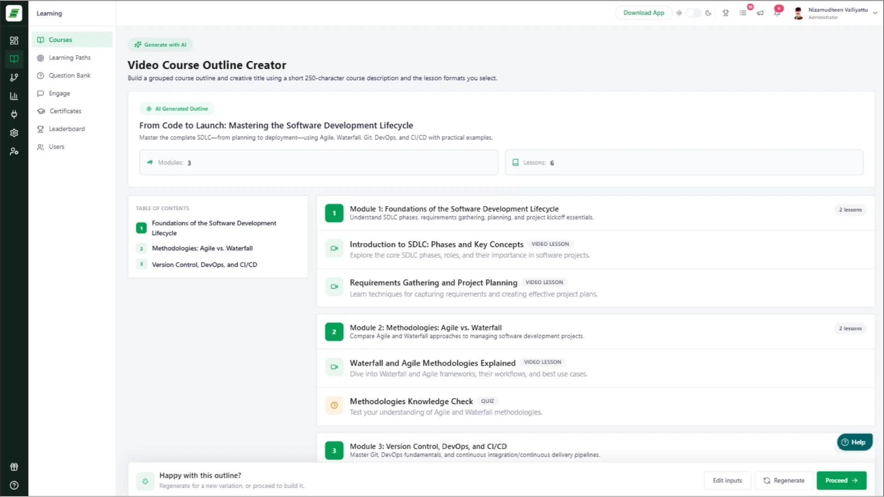This screenshot has height=497, width=884.
Task: Open the task list icon with red badge
Action: point(743,13)
